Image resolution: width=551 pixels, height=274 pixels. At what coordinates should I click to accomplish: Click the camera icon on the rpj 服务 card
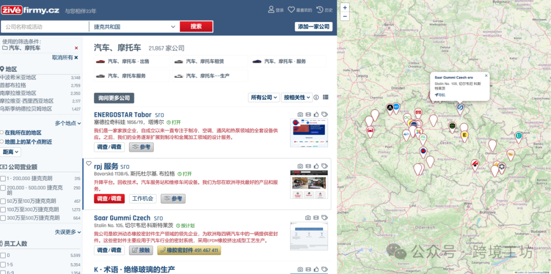tap(300, 166)
